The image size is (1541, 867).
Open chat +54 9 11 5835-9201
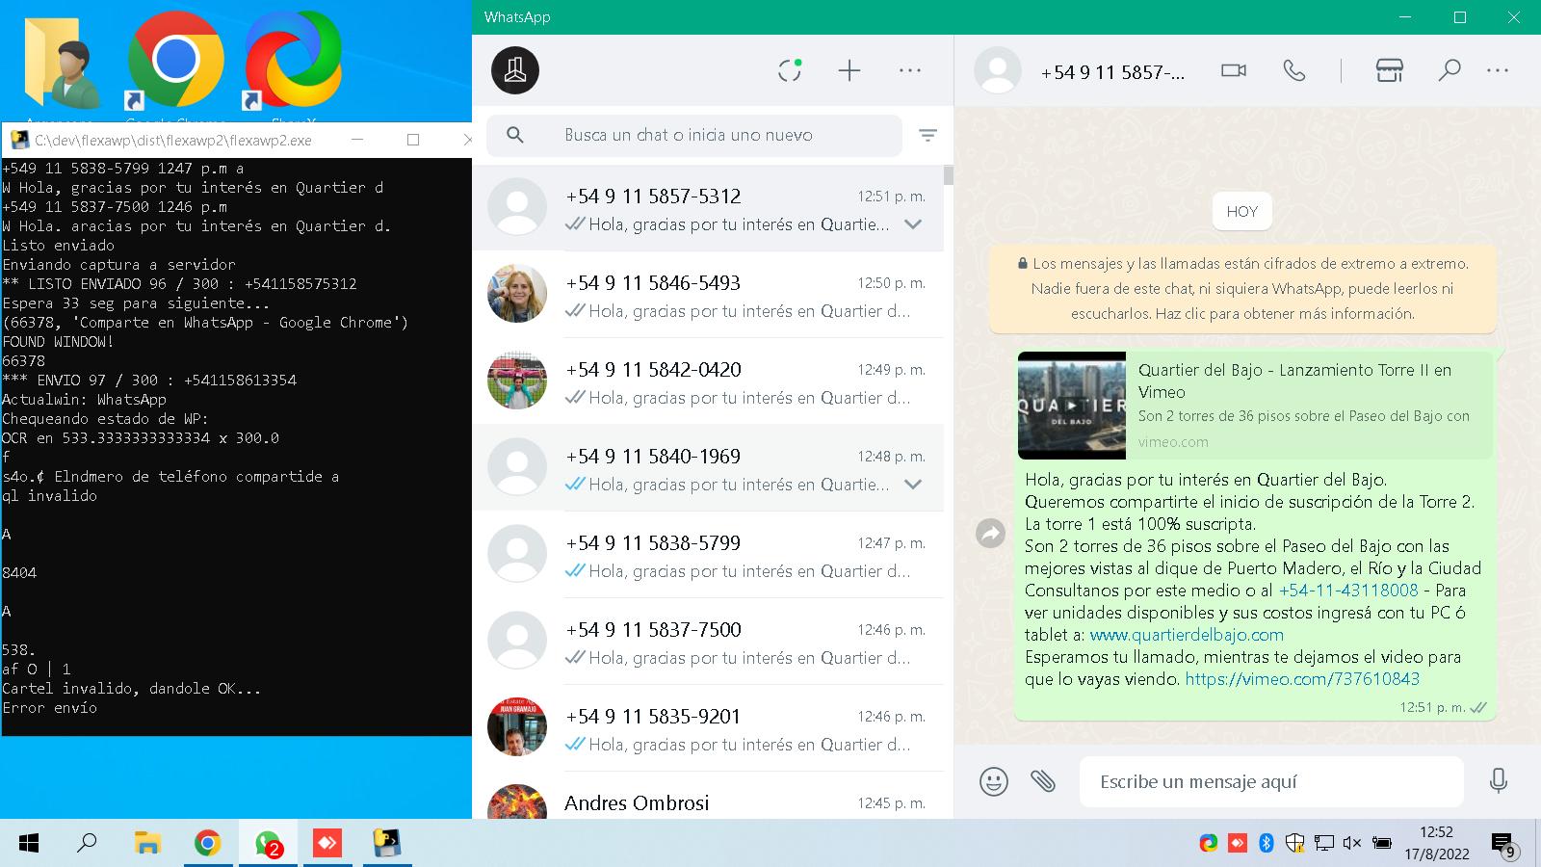(x=708, y=728)
